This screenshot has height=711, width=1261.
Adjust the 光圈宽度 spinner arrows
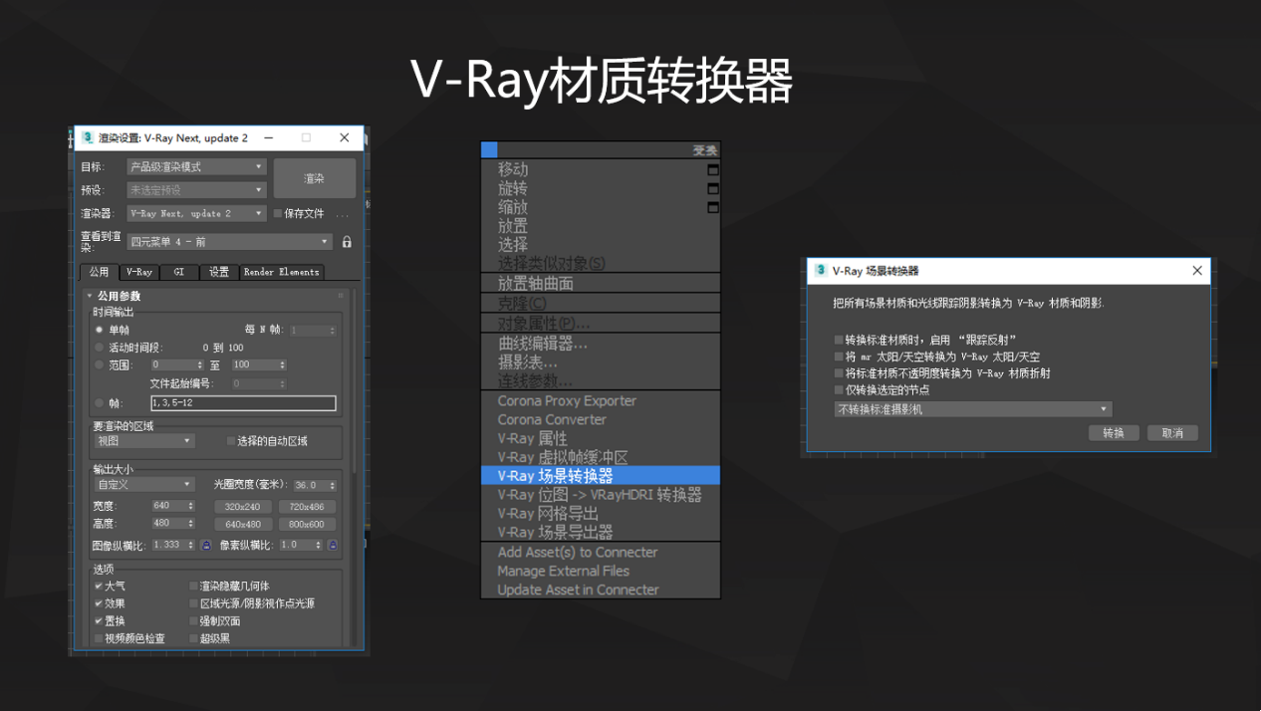(332, 485)
